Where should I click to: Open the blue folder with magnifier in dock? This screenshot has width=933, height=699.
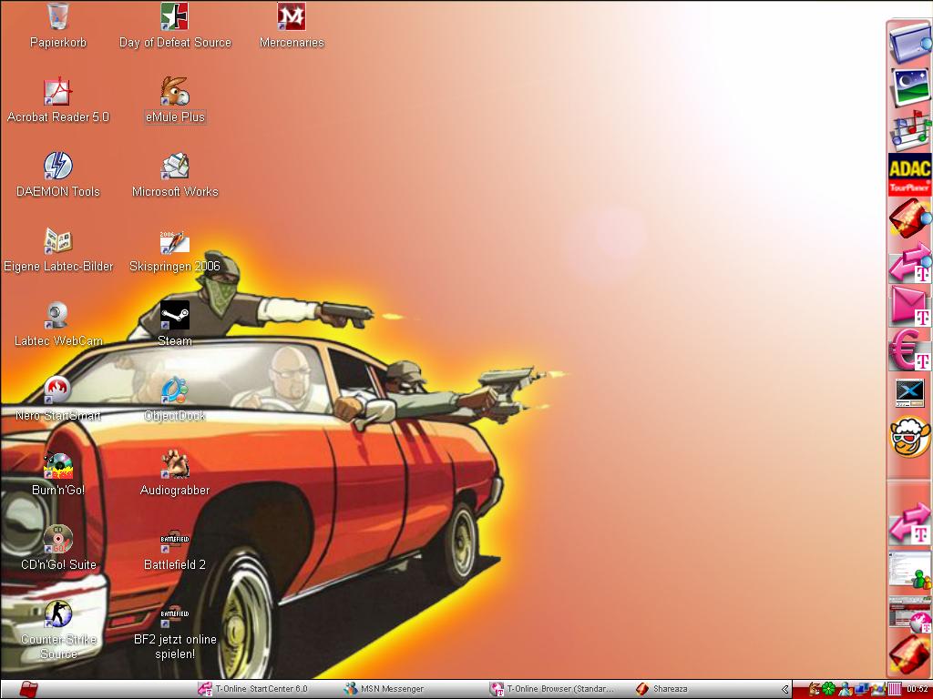pyautogui.click(x=910, y=42)
